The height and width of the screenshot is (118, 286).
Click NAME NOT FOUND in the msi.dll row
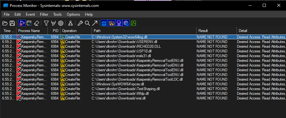212,98
